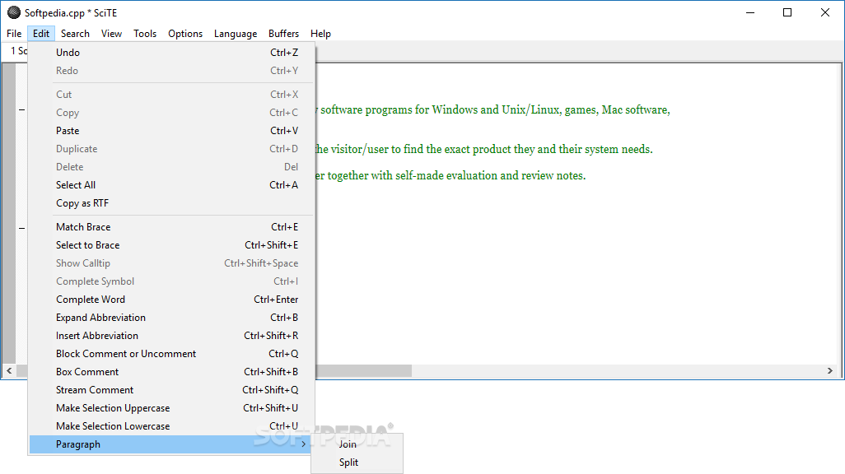Choose Make Selection Uppercase

171,408
